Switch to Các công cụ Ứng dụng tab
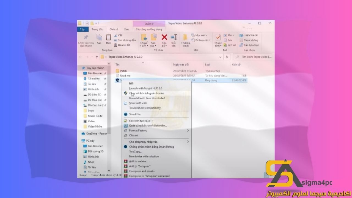Image resolution: width=352 pixels, height=198 pixels. coord(149,29)
